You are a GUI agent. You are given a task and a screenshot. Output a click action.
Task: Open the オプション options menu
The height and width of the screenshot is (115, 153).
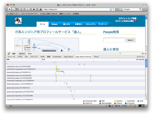point(141,57)
